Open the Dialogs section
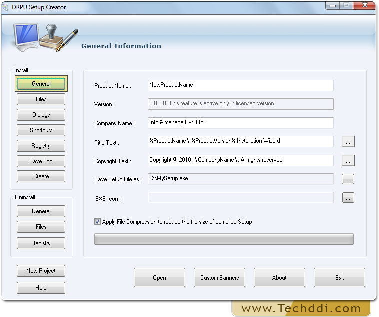Image resolution: width=379 pixels, height=317 pixels. pos(41,115)
